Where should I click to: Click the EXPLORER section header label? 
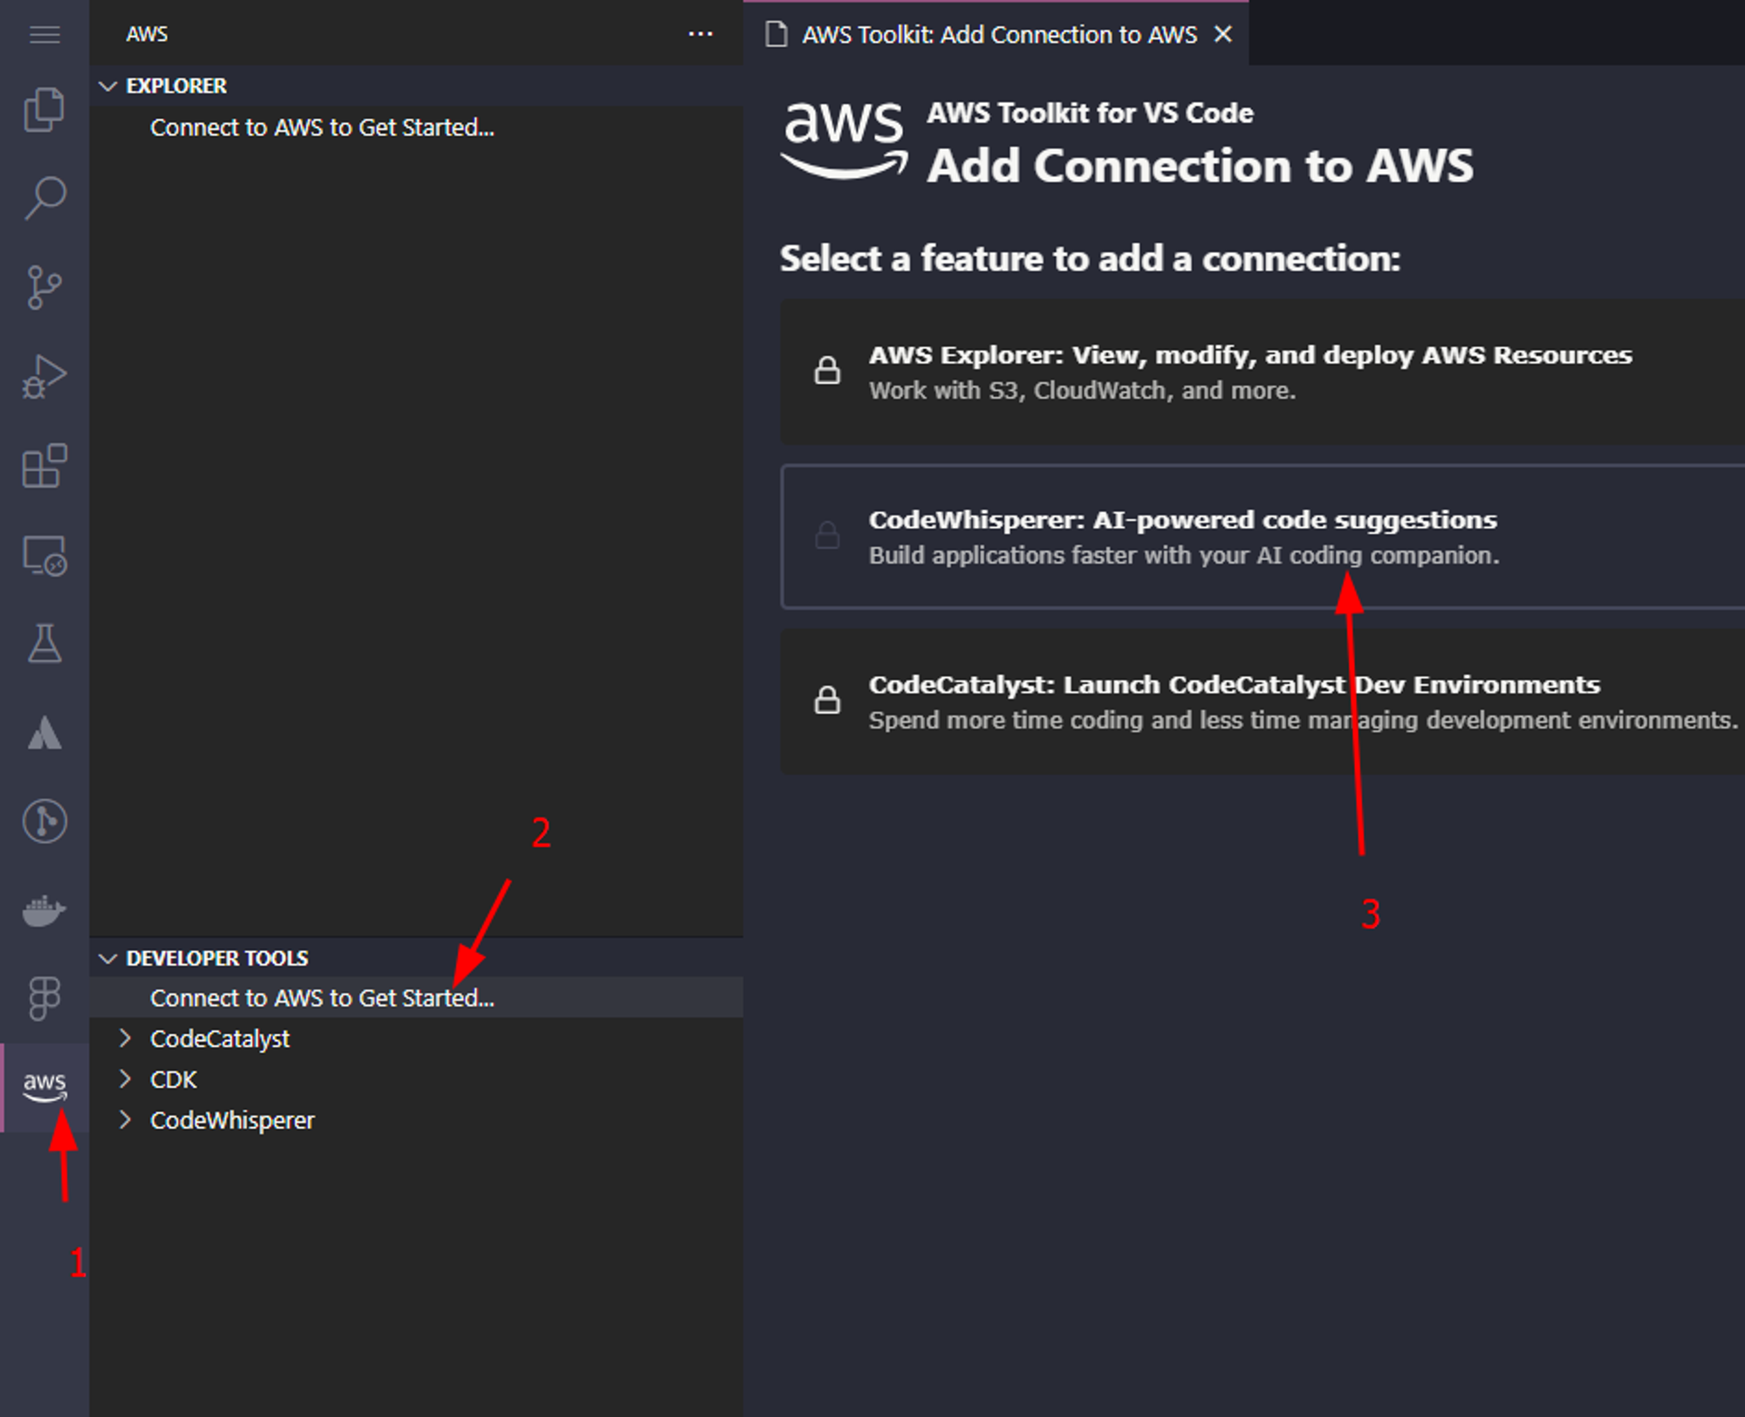(x=176, y=86)
